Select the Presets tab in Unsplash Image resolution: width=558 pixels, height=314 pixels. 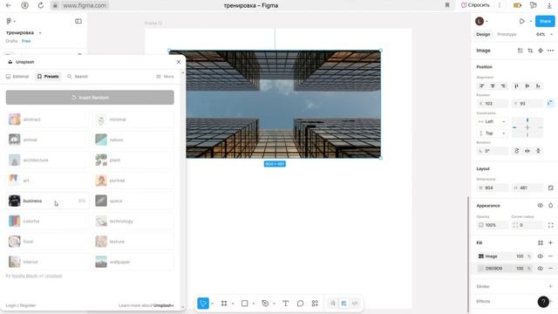click(48, 77)
